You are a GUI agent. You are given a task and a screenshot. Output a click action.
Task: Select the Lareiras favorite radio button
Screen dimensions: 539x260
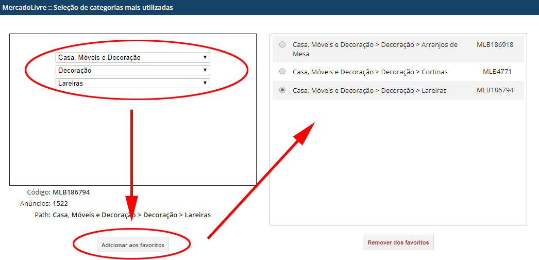(x=282, y=90)
